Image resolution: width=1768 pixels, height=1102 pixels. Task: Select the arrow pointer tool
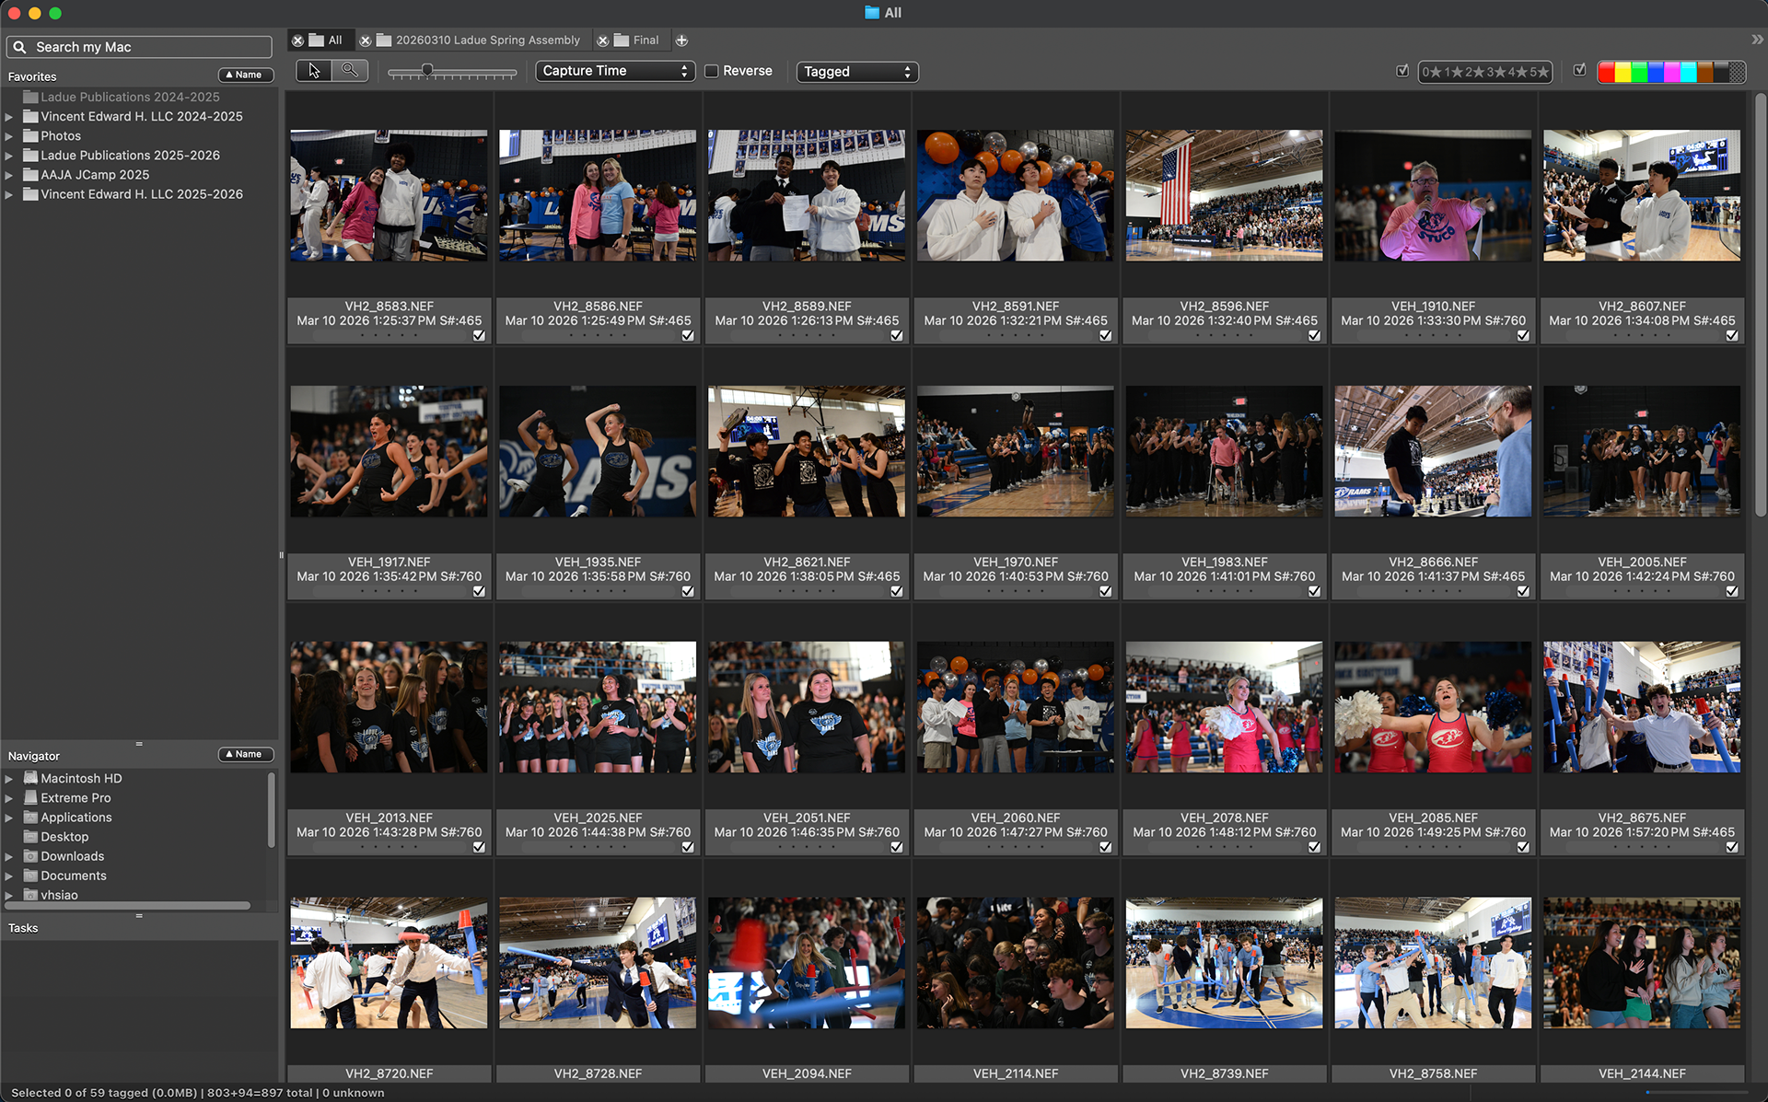point(314,71)
